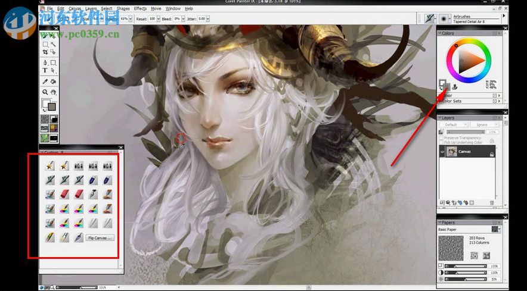
Task: Open the Paper selector in toolbox
Action: pyautogui.click(x=44, y=119)
